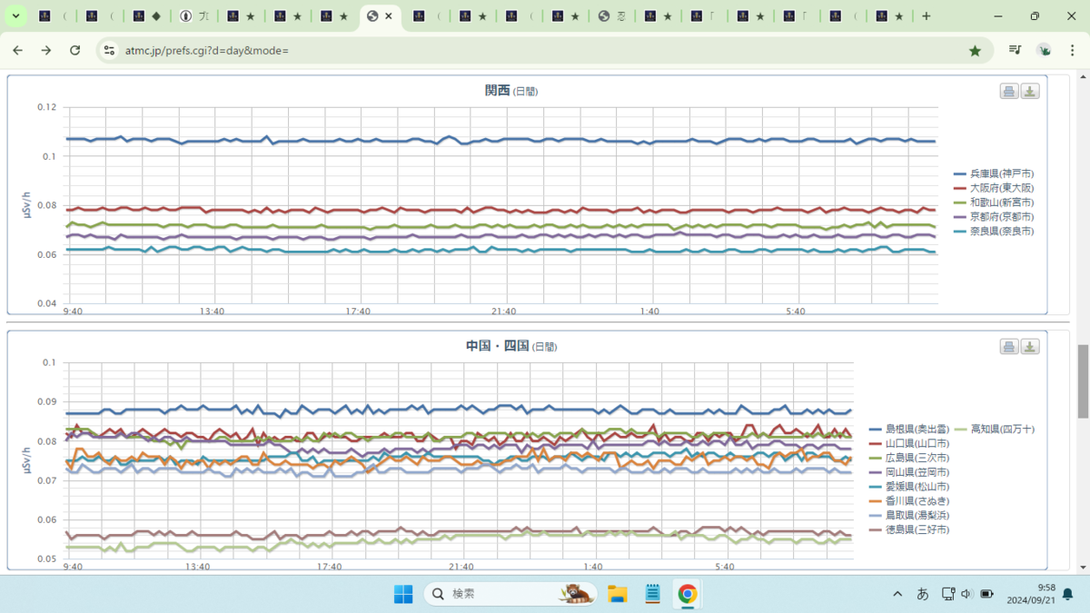Open the notification bell
This screenshot has height=613, width=1090.
click(x=1068, y=594)
